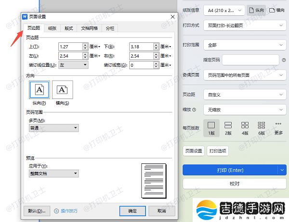Adjust the 装订线宽 spinner arrows
This screenshot has width=289, height=222.
[156, 65]
